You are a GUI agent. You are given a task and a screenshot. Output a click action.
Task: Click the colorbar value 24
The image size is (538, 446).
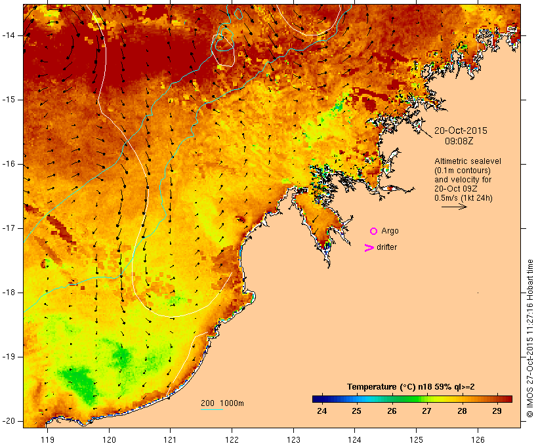(322, 411)
